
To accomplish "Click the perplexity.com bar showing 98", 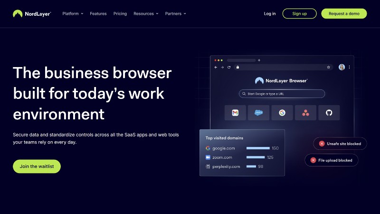I will pos(251,166).
